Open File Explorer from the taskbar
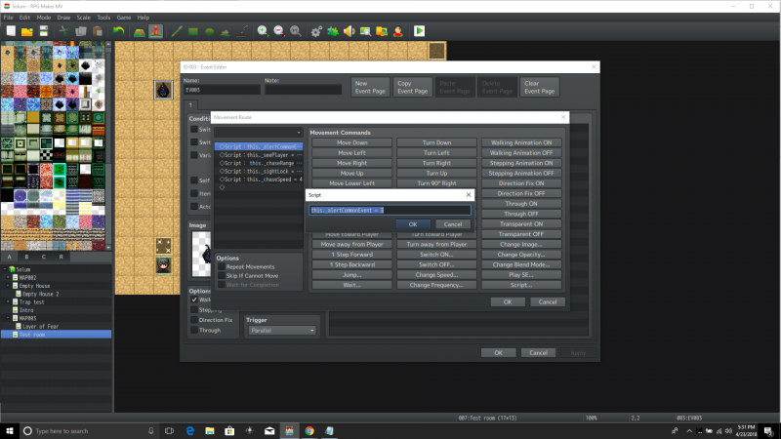Screen dimensions: 781x439 pos(210,431)
